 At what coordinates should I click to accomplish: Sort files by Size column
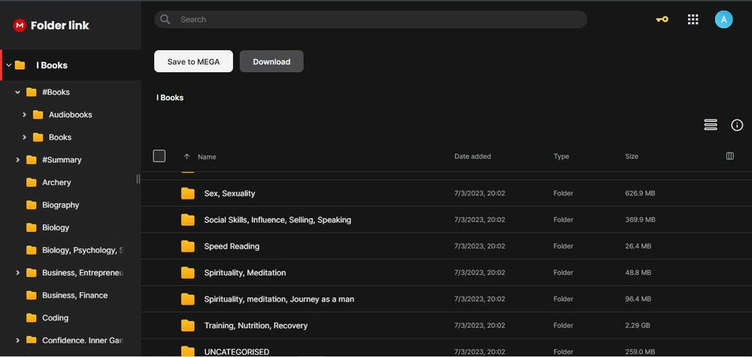(x=632, y=156)
